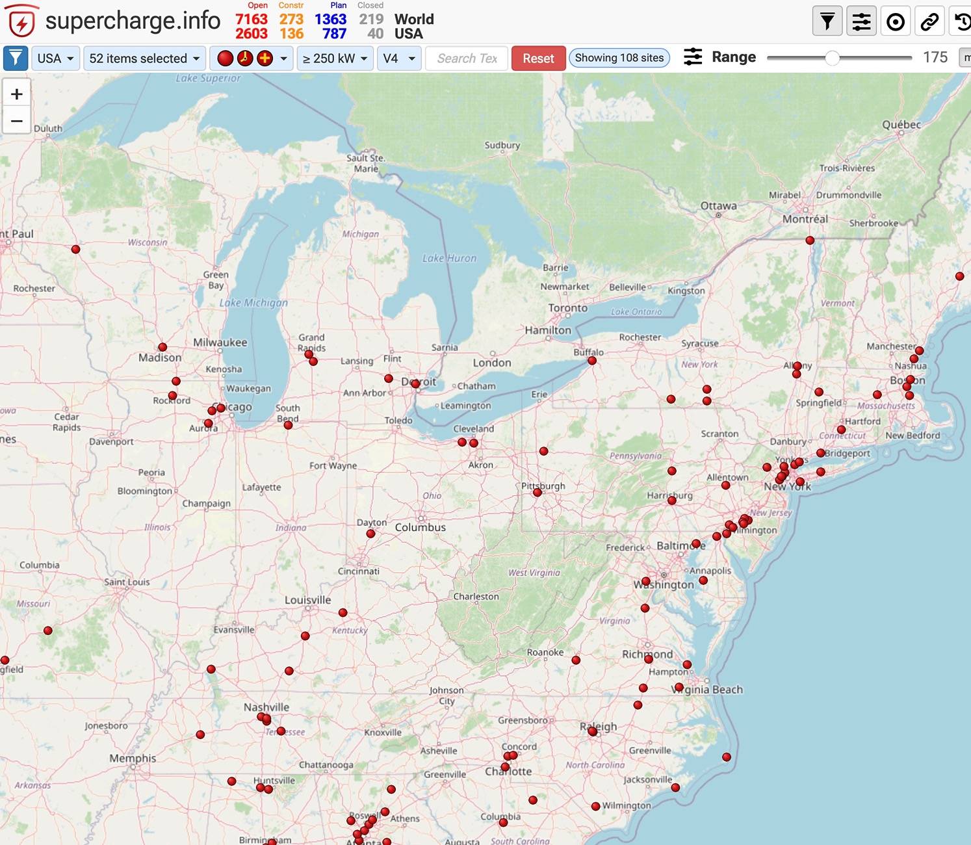
Task: Click the funnel filter icon
Action: 827,21
